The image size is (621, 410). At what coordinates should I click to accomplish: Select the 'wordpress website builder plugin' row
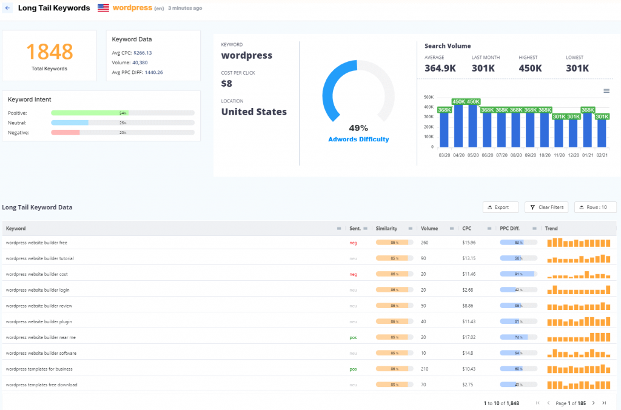pos(309,321)
